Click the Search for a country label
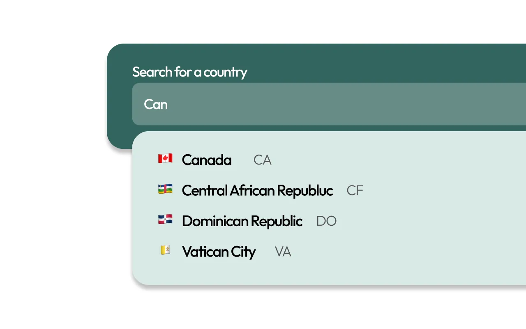526x329 pixels. coord(189,72)
